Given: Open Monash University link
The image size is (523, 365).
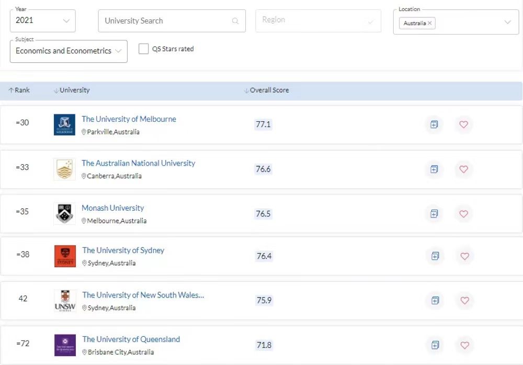Looking at the screenshot, I should click(x=113, y=208).
